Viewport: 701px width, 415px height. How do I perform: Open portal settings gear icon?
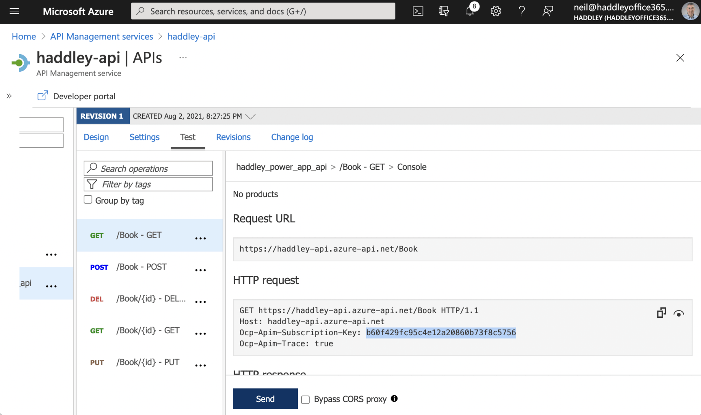496,11
